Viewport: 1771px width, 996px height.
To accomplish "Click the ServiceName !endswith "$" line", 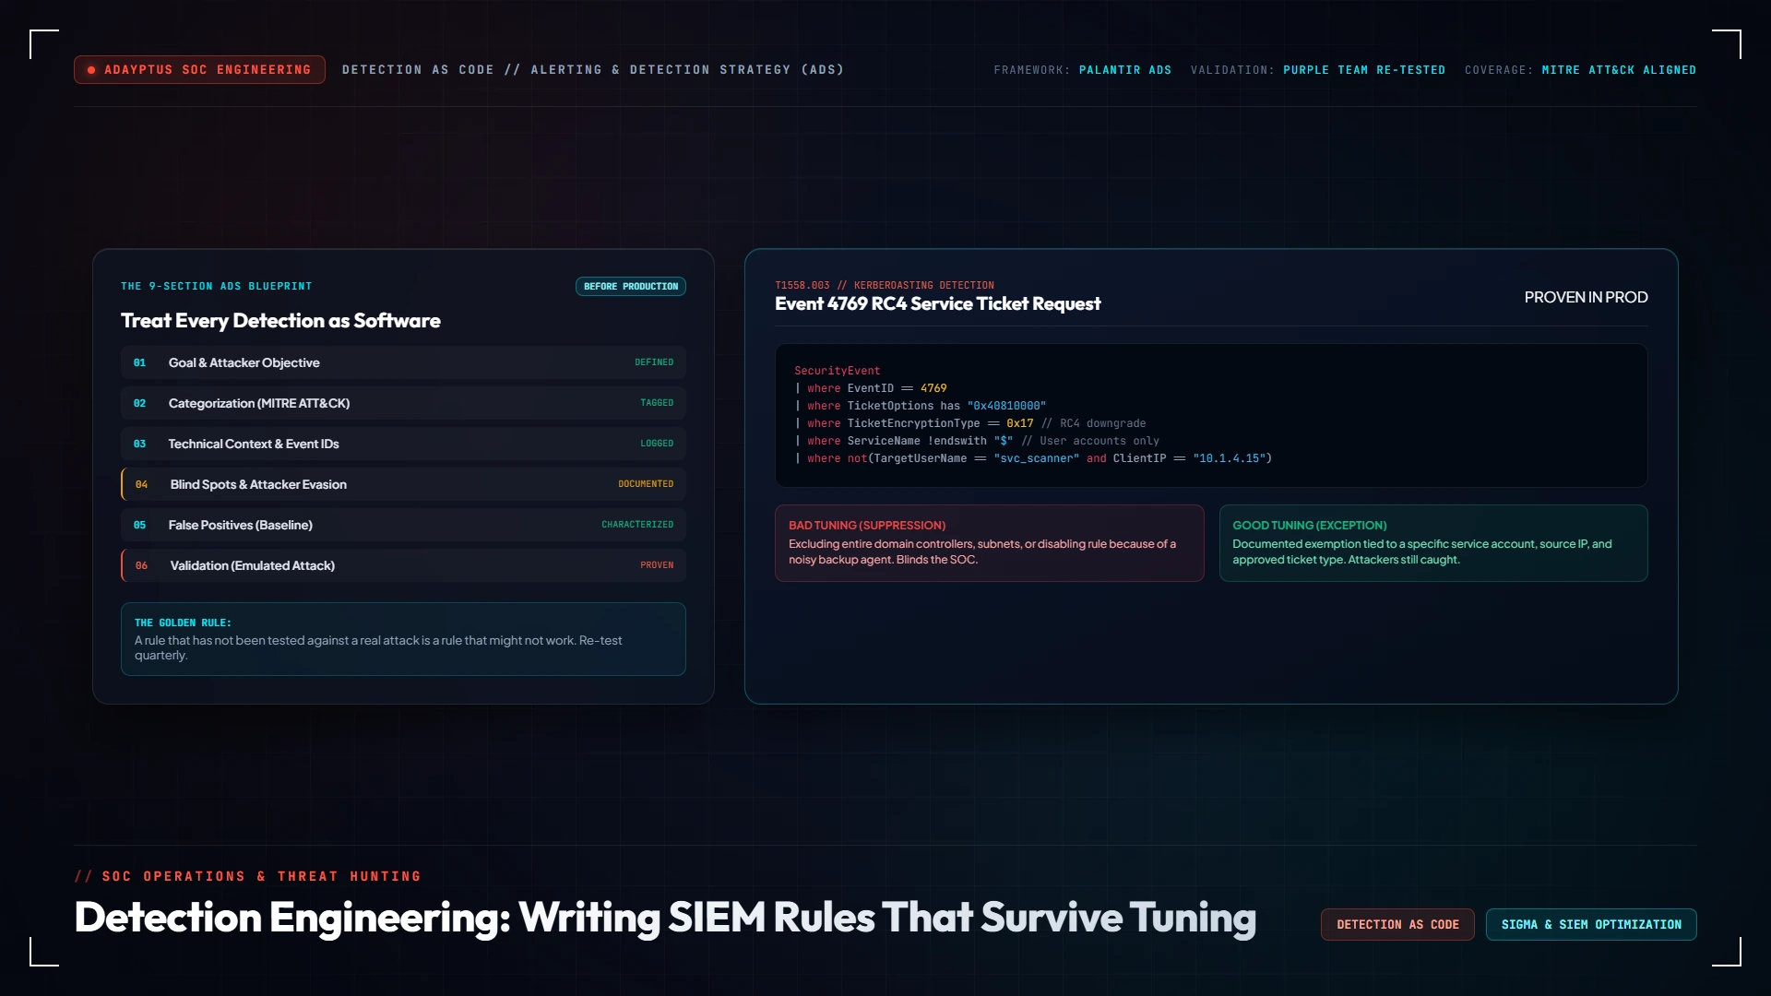I will 977,441.
